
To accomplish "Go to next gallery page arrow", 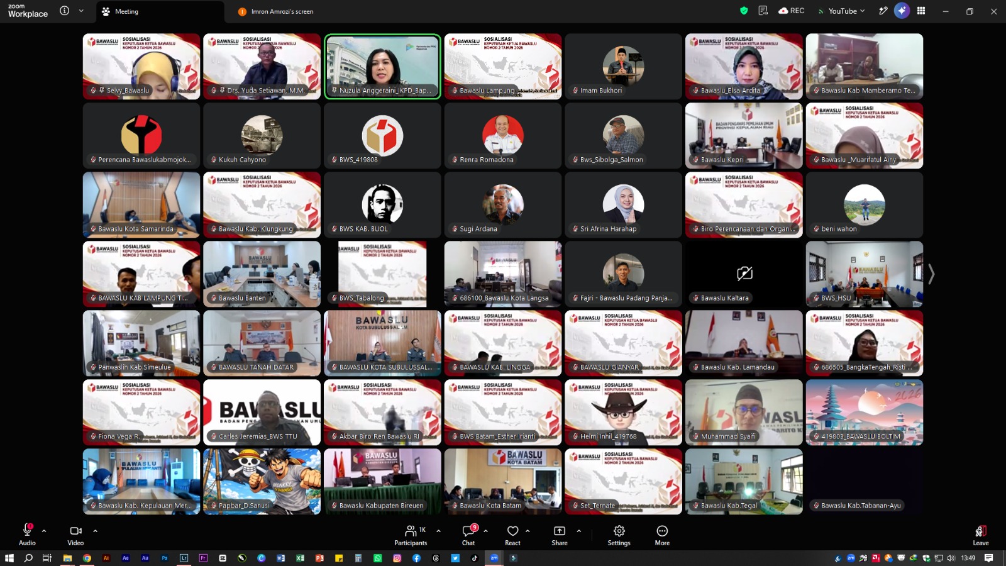I will click(932, 274).
